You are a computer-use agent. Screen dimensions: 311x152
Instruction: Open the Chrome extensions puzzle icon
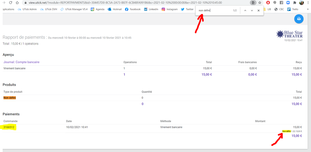pos(295,3)
